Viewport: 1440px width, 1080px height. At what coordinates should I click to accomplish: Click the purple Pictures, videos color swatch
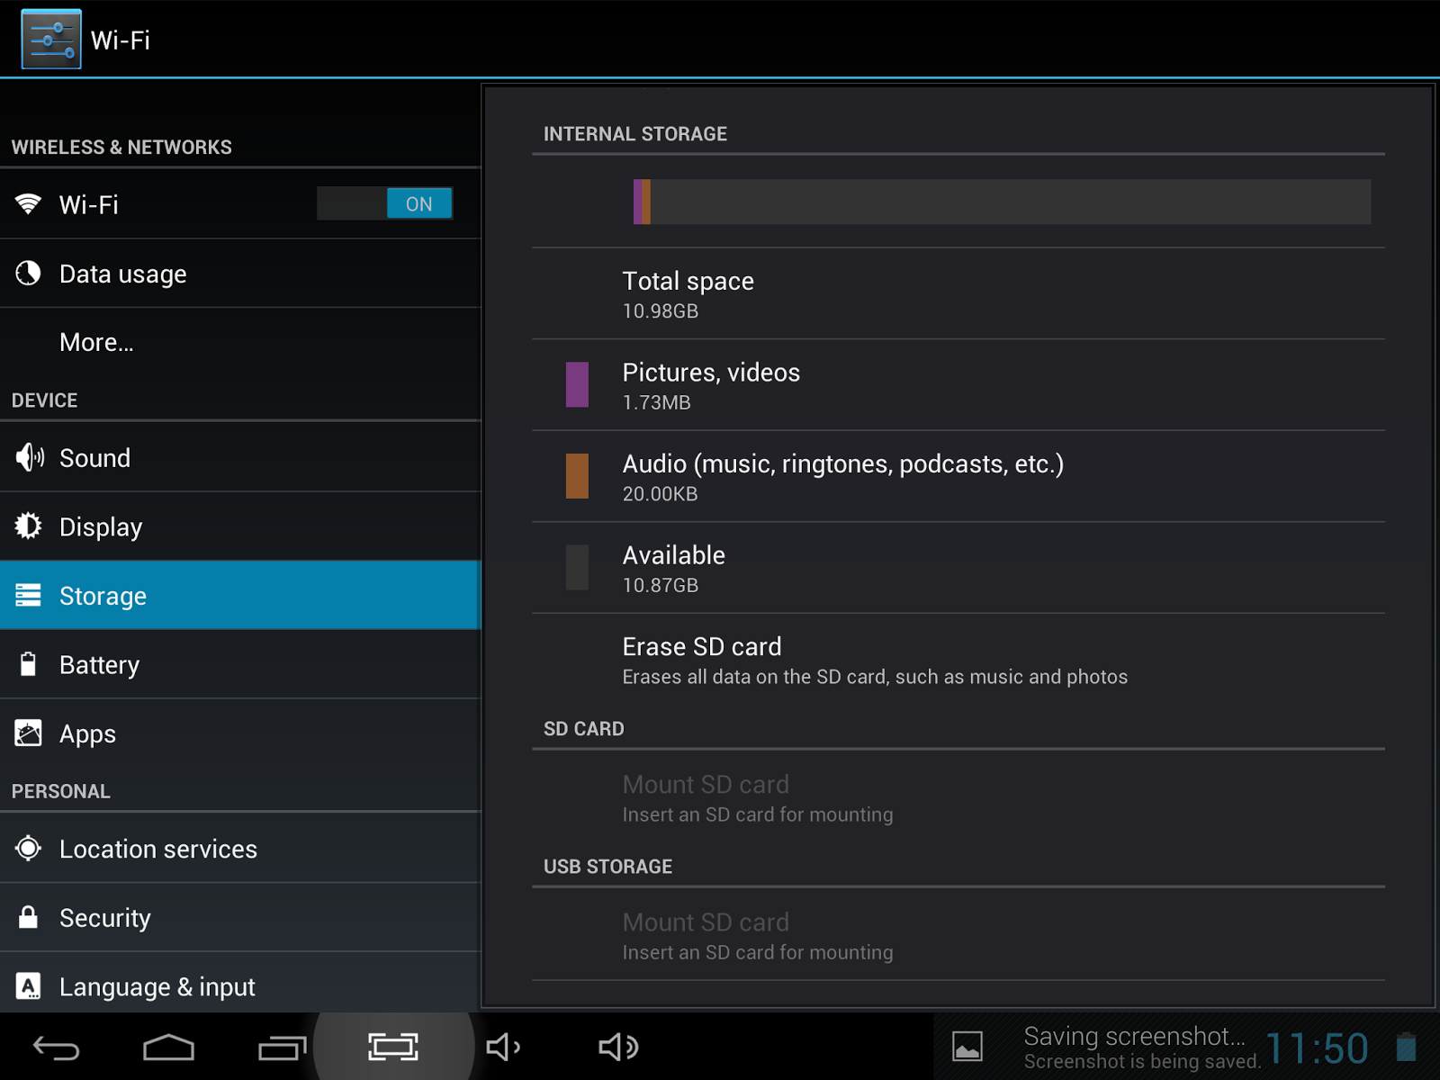pos(577,384)
